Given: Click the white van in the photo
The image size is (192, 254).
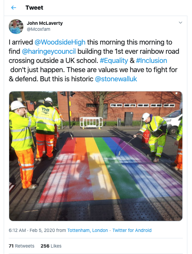Looking at the screenshot, I should pyautogui.click(x=173, y=122).
